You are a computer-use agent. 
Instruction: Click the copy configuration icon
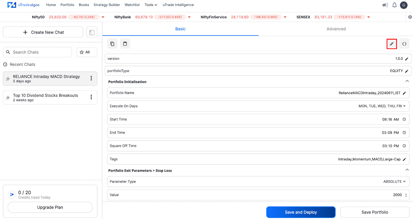[x=112, y=44]
